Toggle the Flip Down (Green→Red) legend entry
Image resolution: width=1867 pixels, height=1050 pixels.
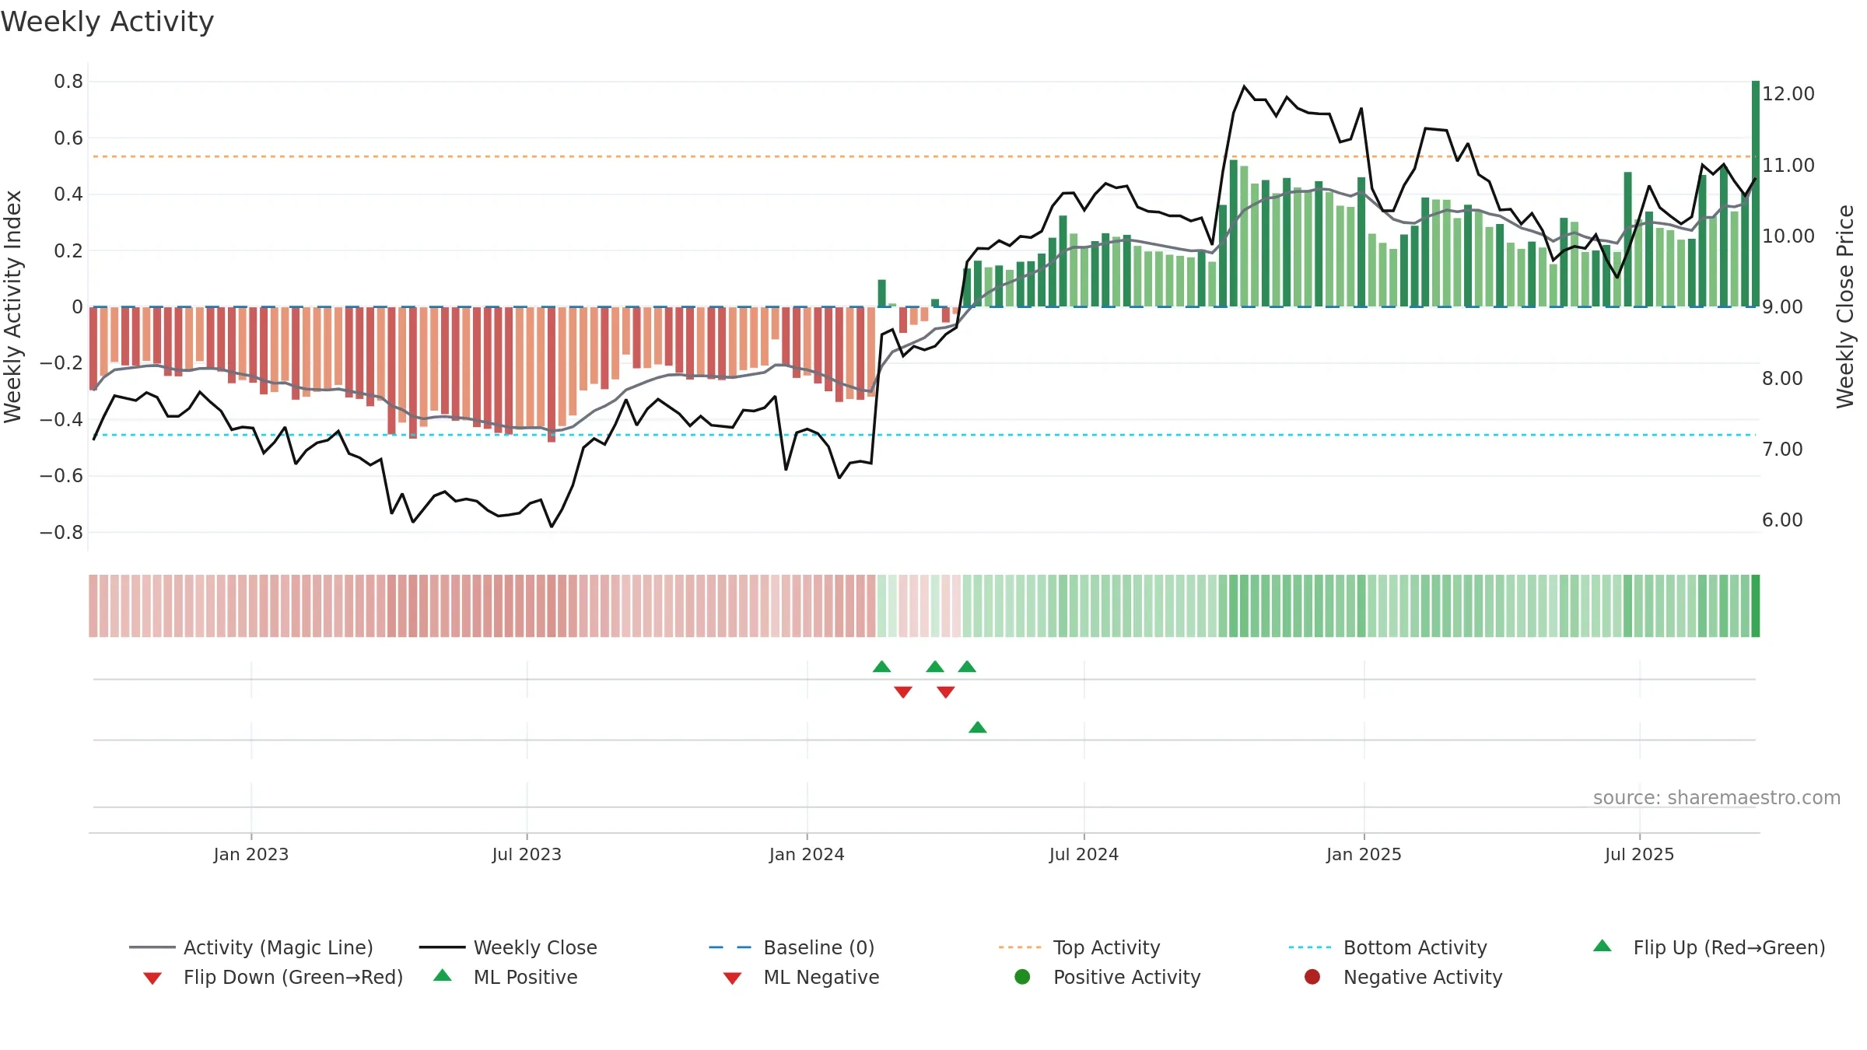pos(273,977)
